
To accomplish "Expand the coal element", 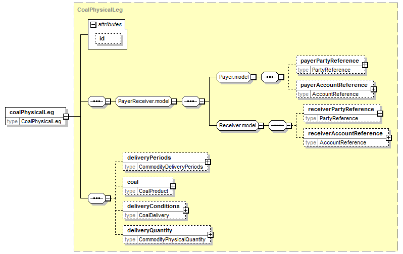I will [173, 186].
